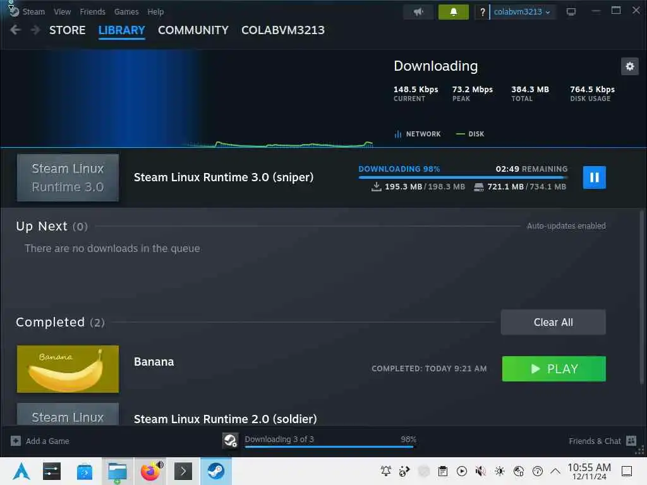
Task: Open the Discover software store taskbar icon
Action: [84, 471]
